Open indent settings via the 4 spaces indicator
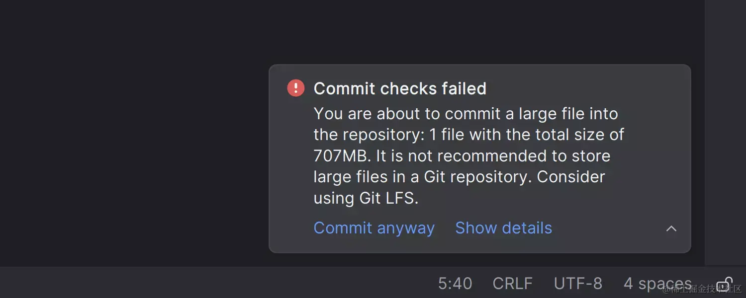746x298 pixels. point(657,283)
